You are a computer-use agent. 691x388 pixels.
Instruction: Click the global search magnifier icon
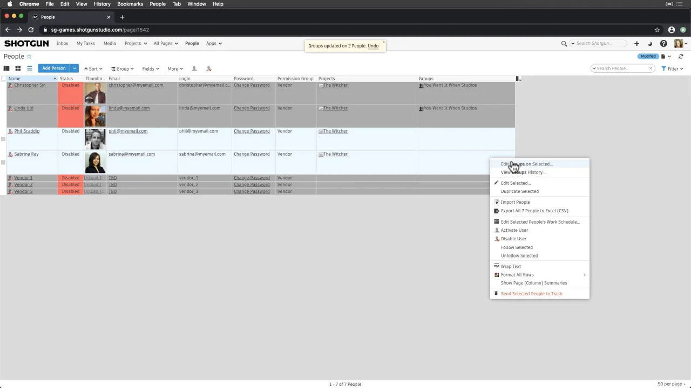(564, 44)
